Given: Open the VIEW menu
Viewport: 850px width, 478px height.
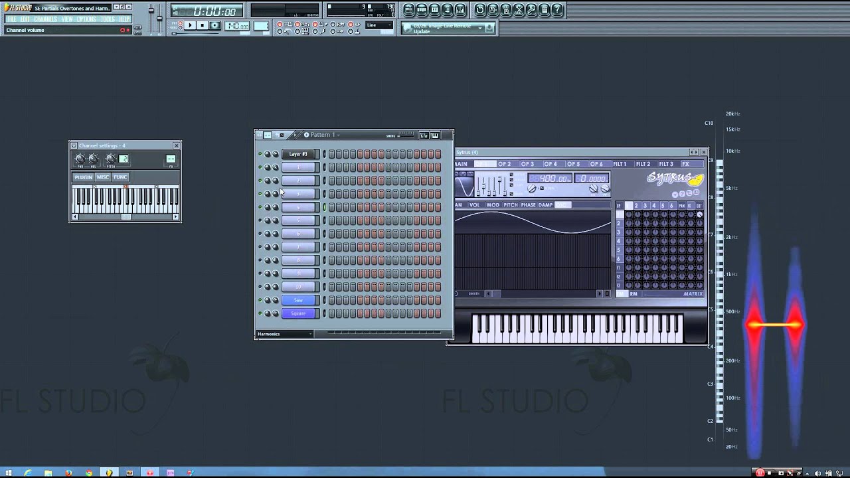Looking at the screenshot, I should click(67, 19).
